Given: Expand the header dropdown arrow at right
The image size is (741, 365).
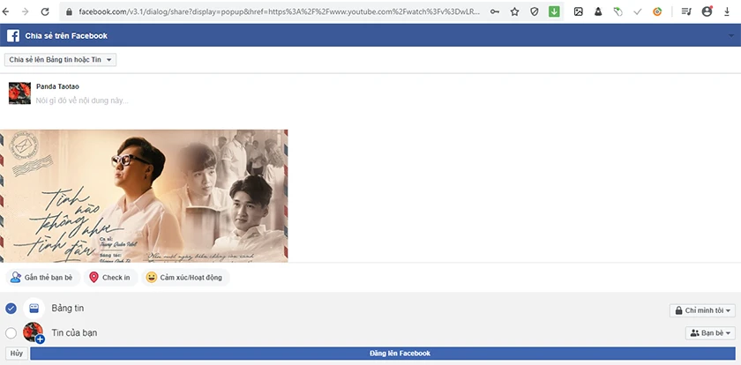Looking at the screenshot, I should pyautogui.click(x=731, y=35).
